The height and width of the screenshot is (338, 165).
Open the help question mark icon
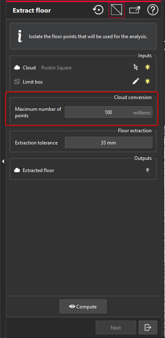coord(153,10)
